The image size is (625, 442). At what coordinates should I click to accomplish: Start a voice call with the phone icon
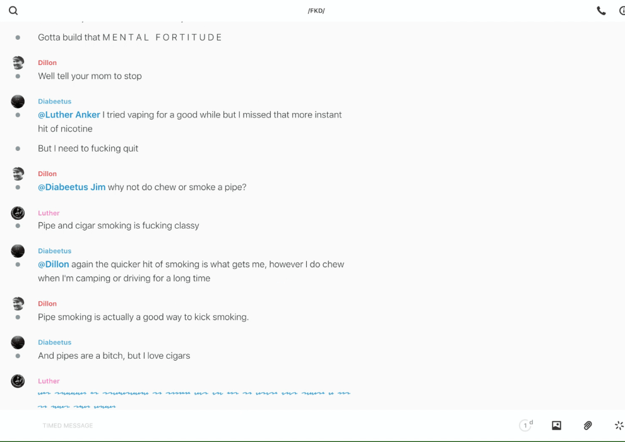click(601, 11)
